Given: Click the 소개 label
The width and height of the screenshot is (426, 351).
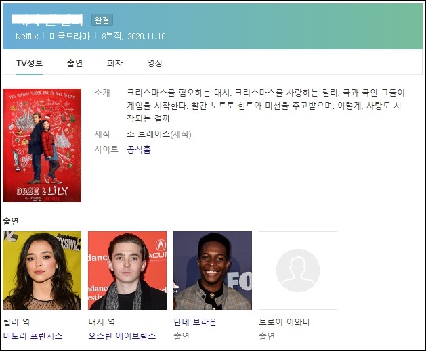Looking at the screenshot, I should (102, 93).
